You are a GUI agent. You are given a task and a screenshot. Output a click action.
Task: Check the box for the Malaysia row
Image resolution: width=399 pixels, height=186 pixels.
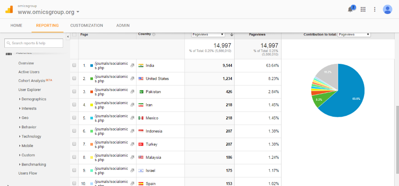74,157
